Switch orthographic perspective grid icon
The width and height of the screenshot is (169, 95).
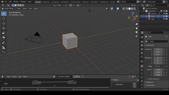coord(137,36)
